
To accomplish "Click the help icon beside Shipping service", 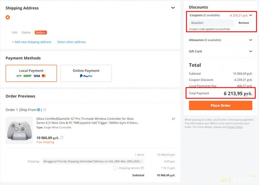I will click(142, 168).
